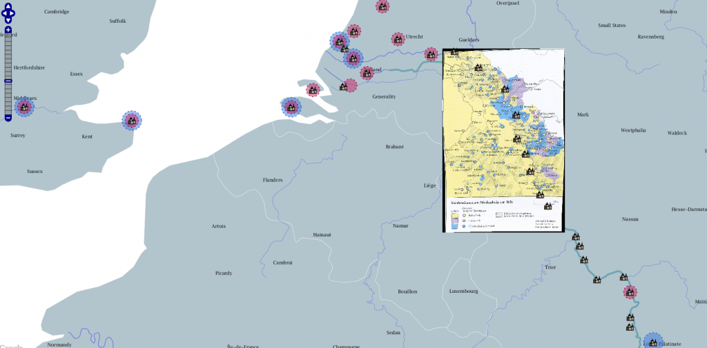707x348 pixels.
Task: Click the Artois region label
Action: point(219,226)
